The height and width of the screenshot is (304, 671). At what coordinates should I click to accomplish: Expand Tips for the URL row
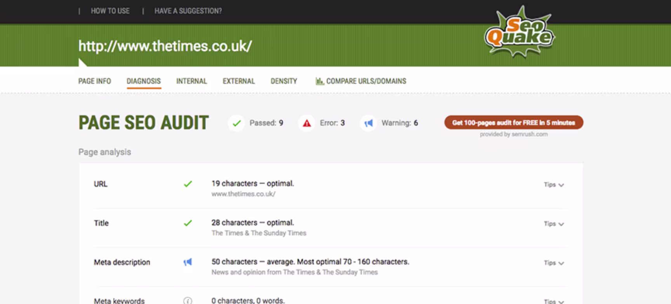pos(554,185)
